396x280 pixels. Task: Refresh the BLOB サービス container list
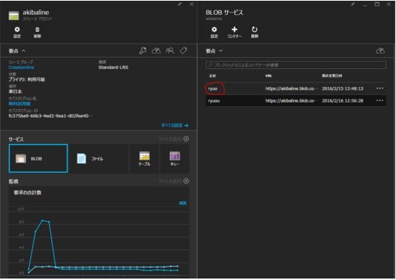254,32
